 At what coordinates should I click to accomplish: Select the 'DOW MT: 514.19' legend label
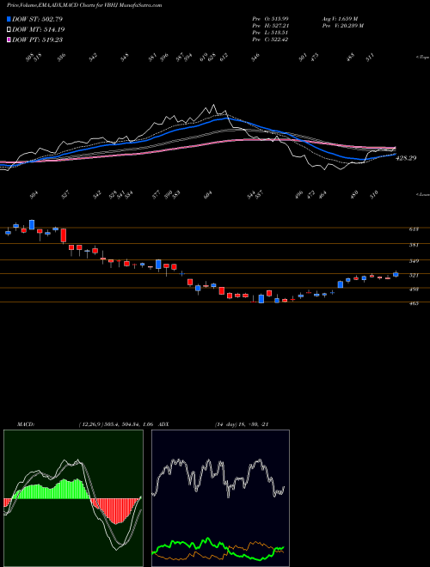[39, 30]
